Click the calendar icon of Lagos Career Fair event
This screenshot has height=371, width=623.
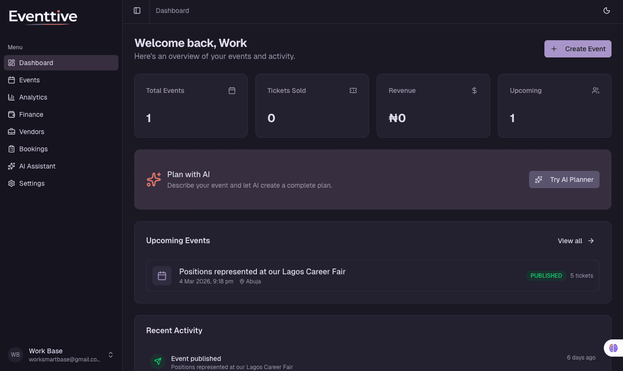click(x=162, y=276)
